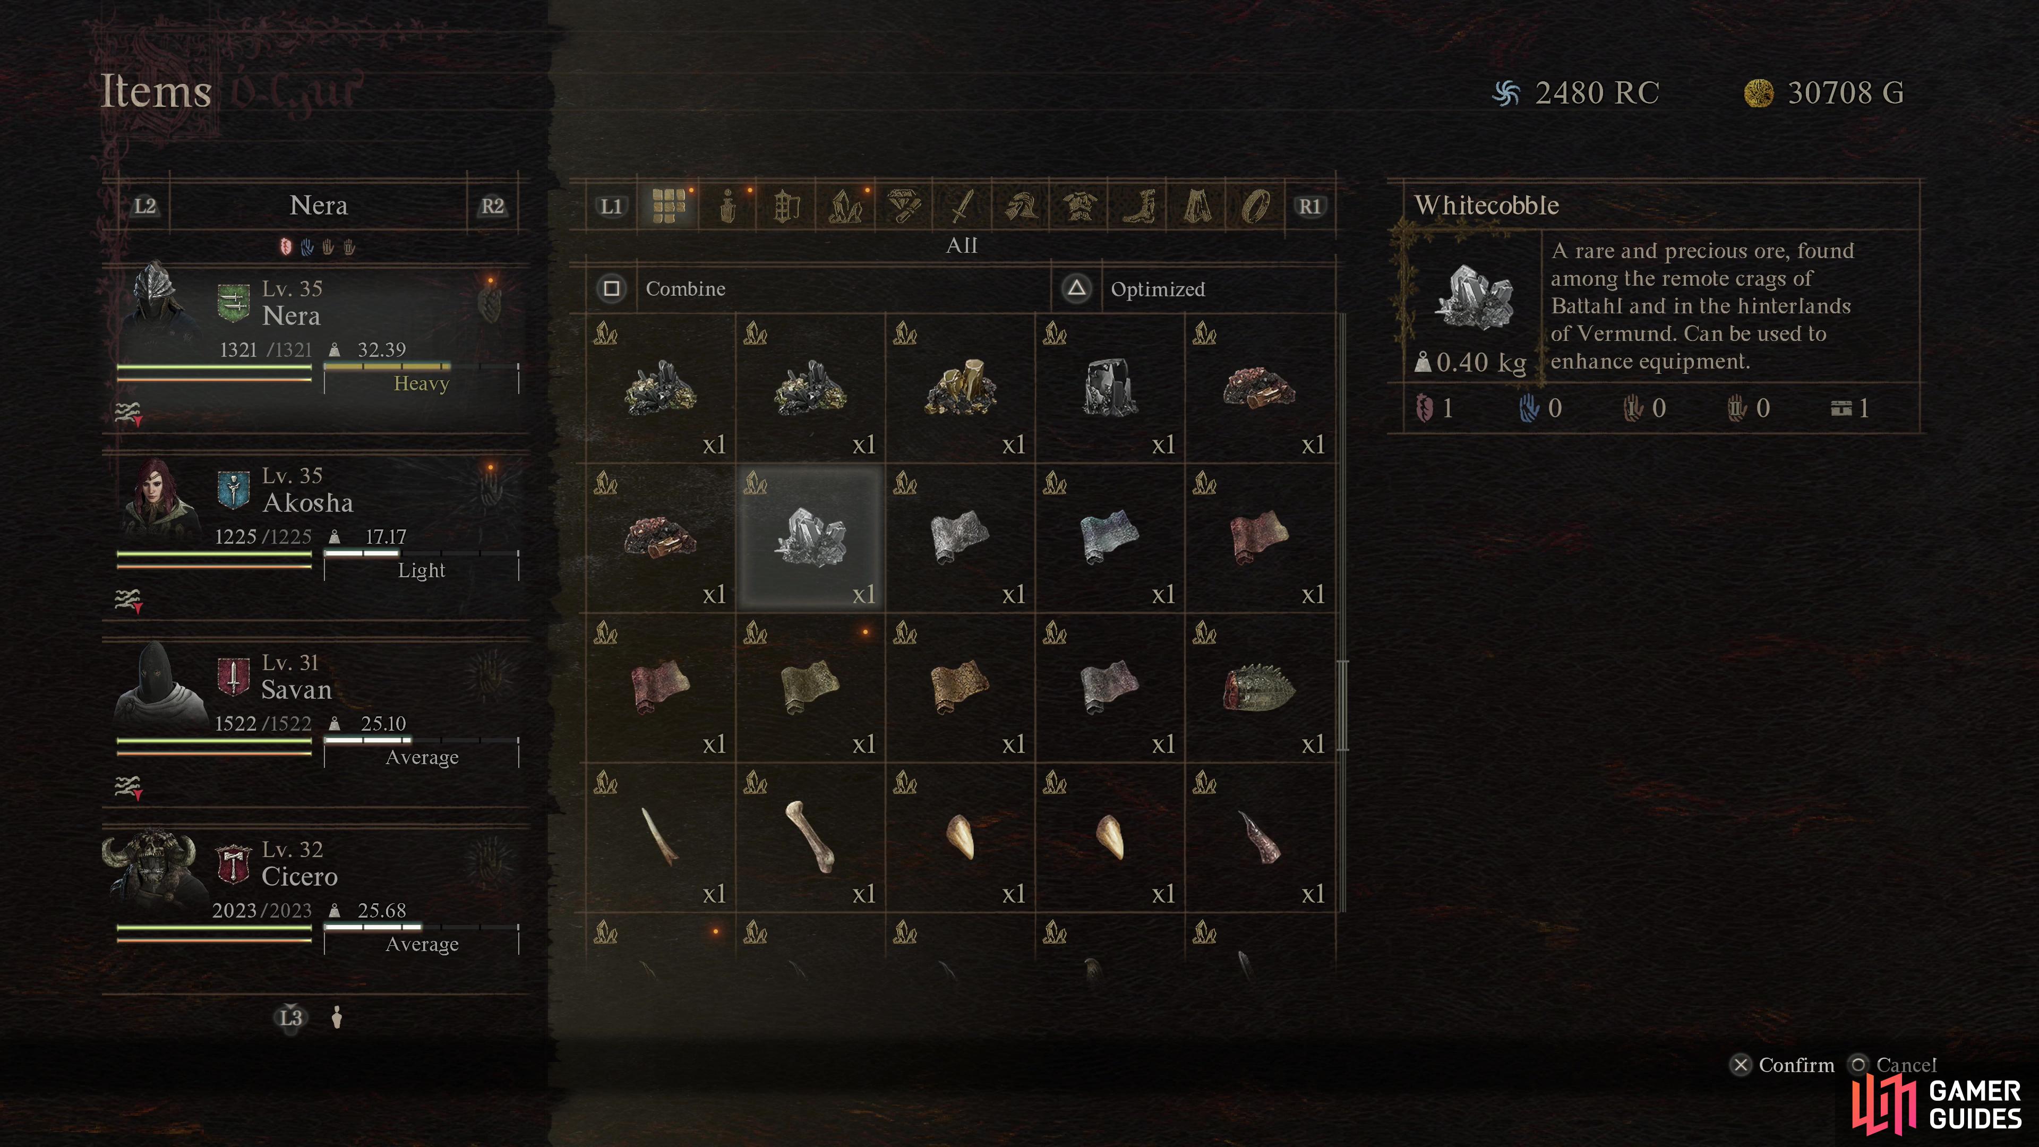Go to previous category with L1
The width and height of the screenshot is (2039, 1147).
pyautogui.click(x=611, y=207)
